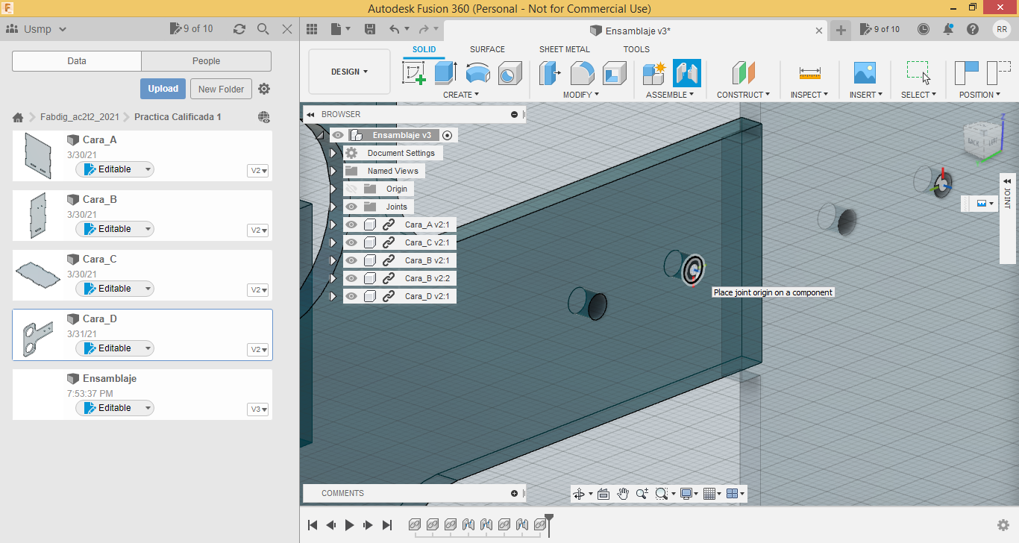1019x543 pixels.
Task: Select the Hole tool
Action: [510, 73]
